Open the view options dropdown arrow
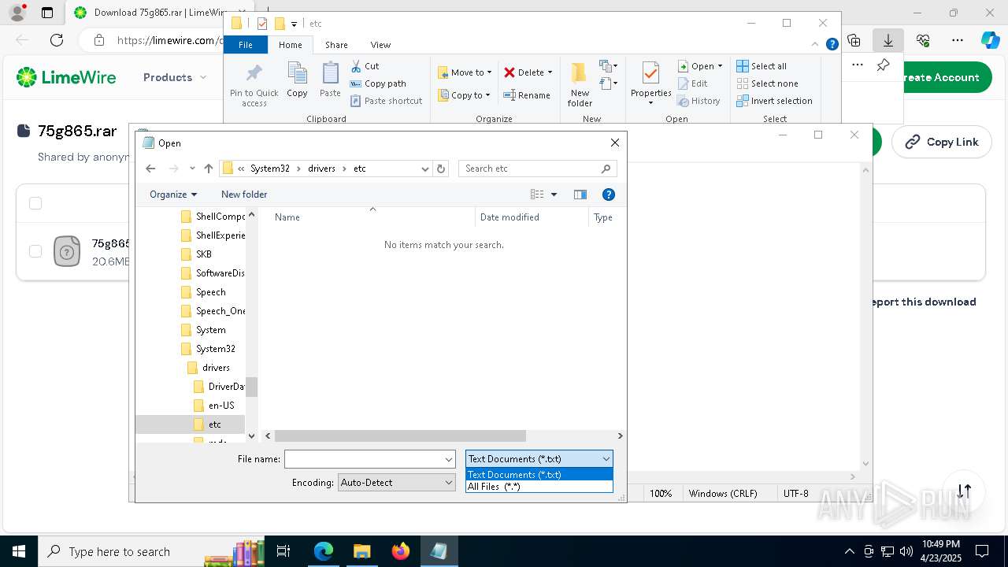 click(x=554, y=195)
